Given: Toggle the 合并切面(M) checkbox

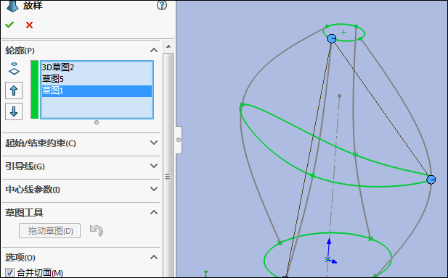Looking at the screenshot, I should [9, 273].
